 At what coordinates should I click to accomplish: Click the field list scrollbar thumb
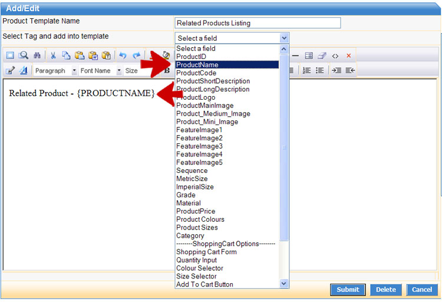pos(284,147)
